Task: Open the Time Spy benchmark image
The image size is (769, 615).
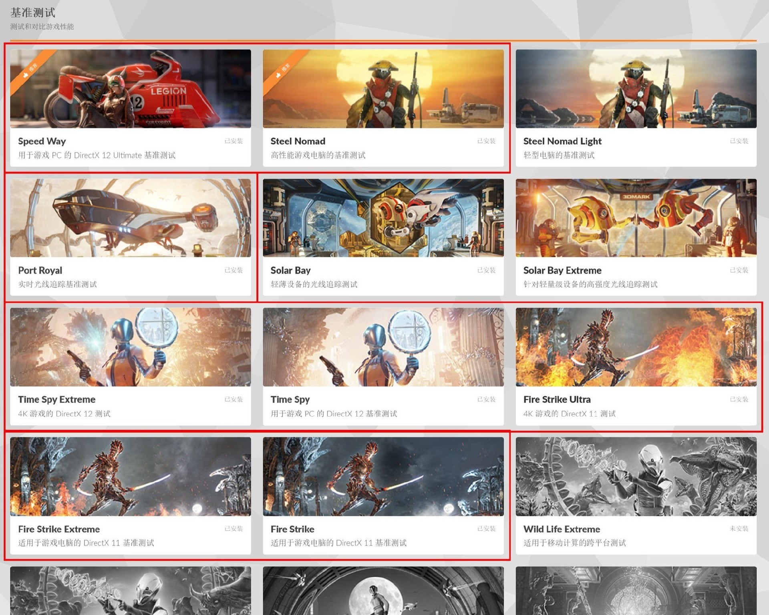Action: pos(383,347)
